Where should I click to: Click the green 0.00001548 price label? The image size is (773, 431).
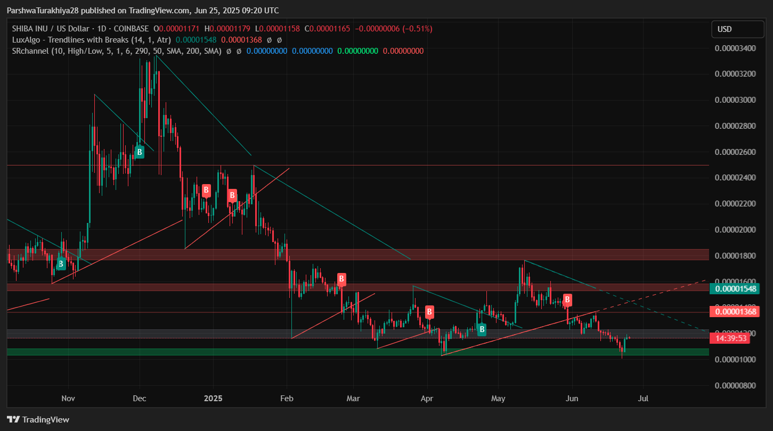pyautogui.click(x=736, y=289)
